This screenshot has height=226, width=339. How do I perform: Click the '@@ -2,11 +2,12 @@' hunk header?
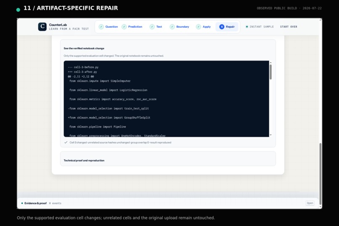pyautogui.click(x=81, y=76)
